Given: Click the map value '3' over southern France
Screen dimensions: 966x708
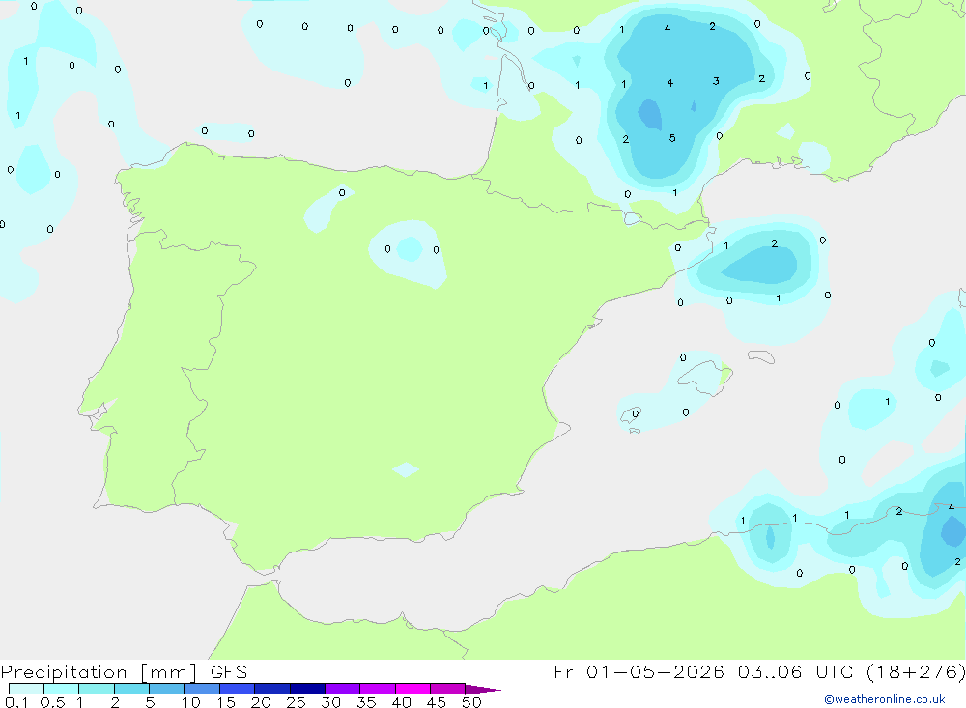Looking at the screenshot, I should click(716, 81).
